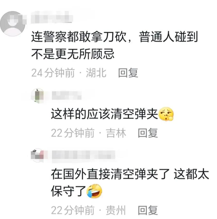Screen dimensions: 217x219
Task: Click the 22分钟前 timestamp next to 吉林
Action: [x=73, y=133]
